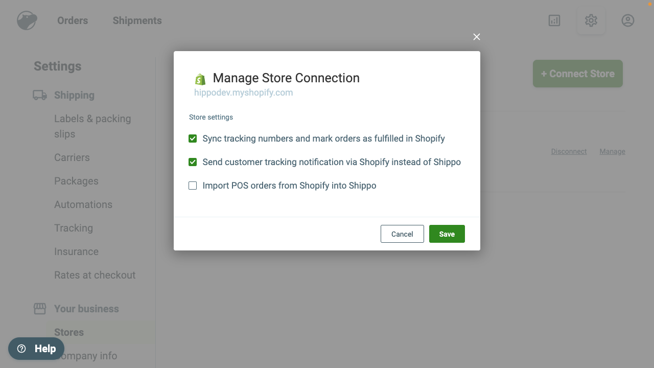Cancel the store connection changes

(402, 234)
